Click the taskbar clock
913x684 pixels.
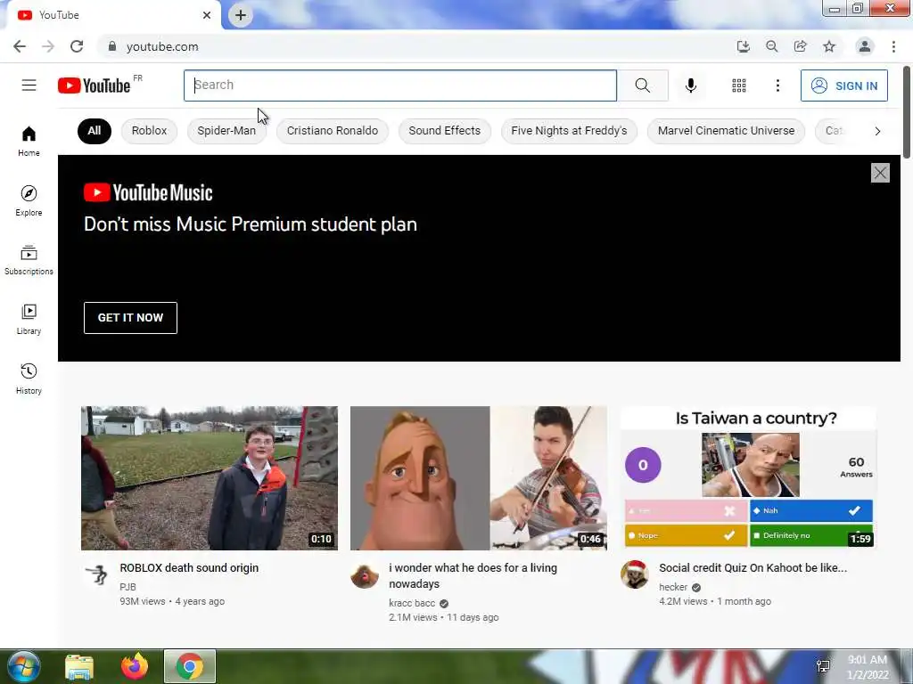867,667
